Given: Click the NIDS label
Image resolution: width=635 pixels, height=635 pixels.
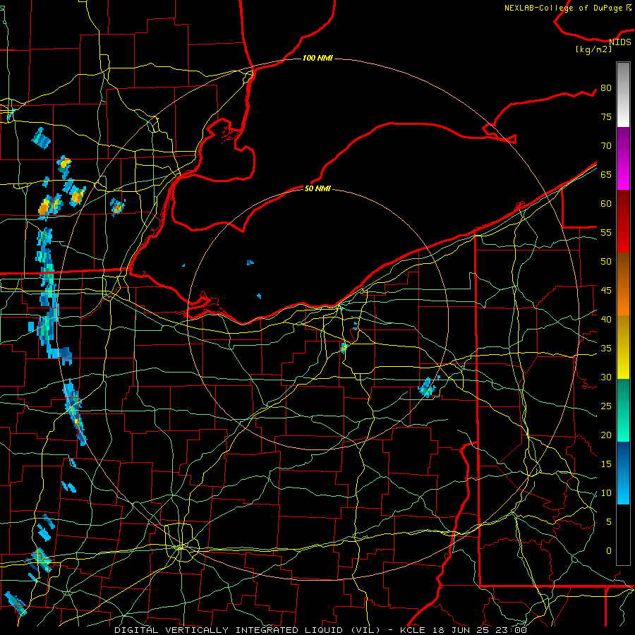Looking at the screenshot, I should 620,42.
